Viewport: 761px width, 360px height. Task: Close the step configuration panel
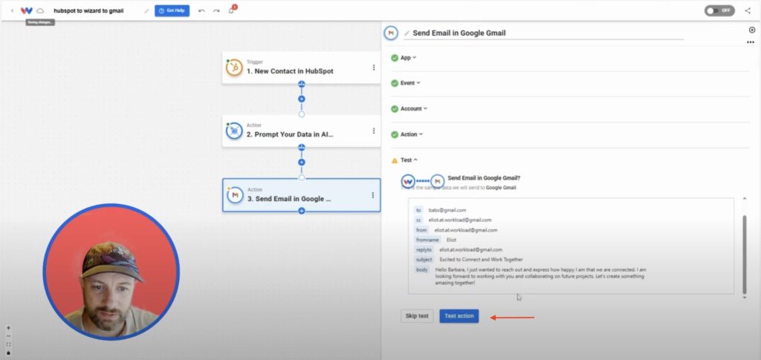(752, 30)
